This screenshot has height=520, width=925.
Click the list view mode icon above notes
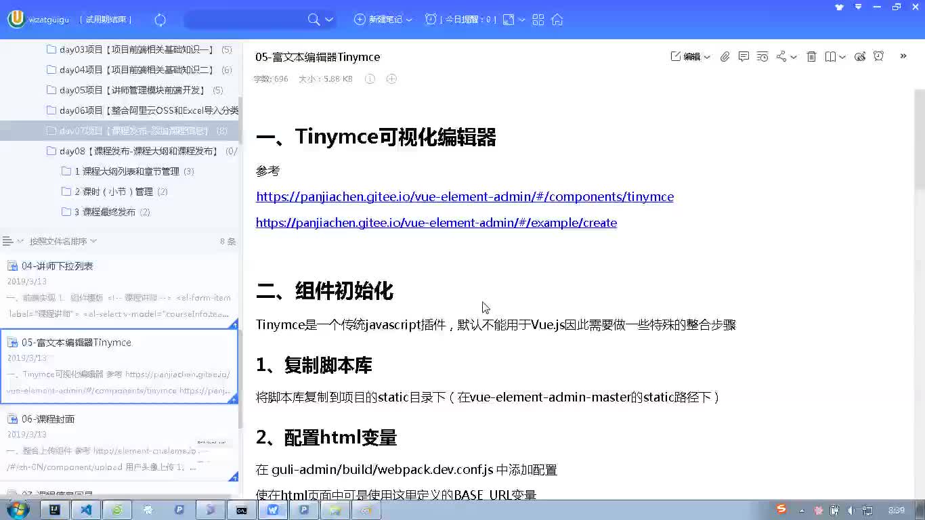[8, 241]
